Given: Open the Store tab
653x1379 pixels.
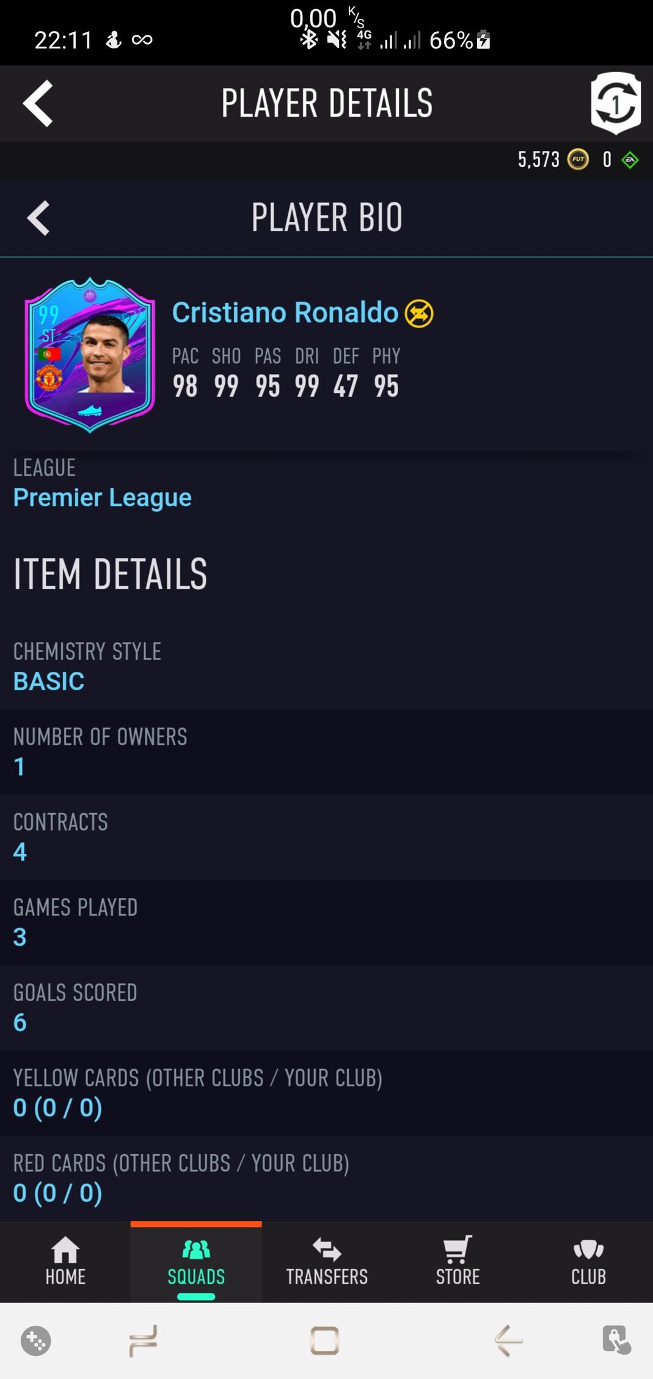Looking at the screenshot, I should pyautogui.click(x=458, y=1261).
